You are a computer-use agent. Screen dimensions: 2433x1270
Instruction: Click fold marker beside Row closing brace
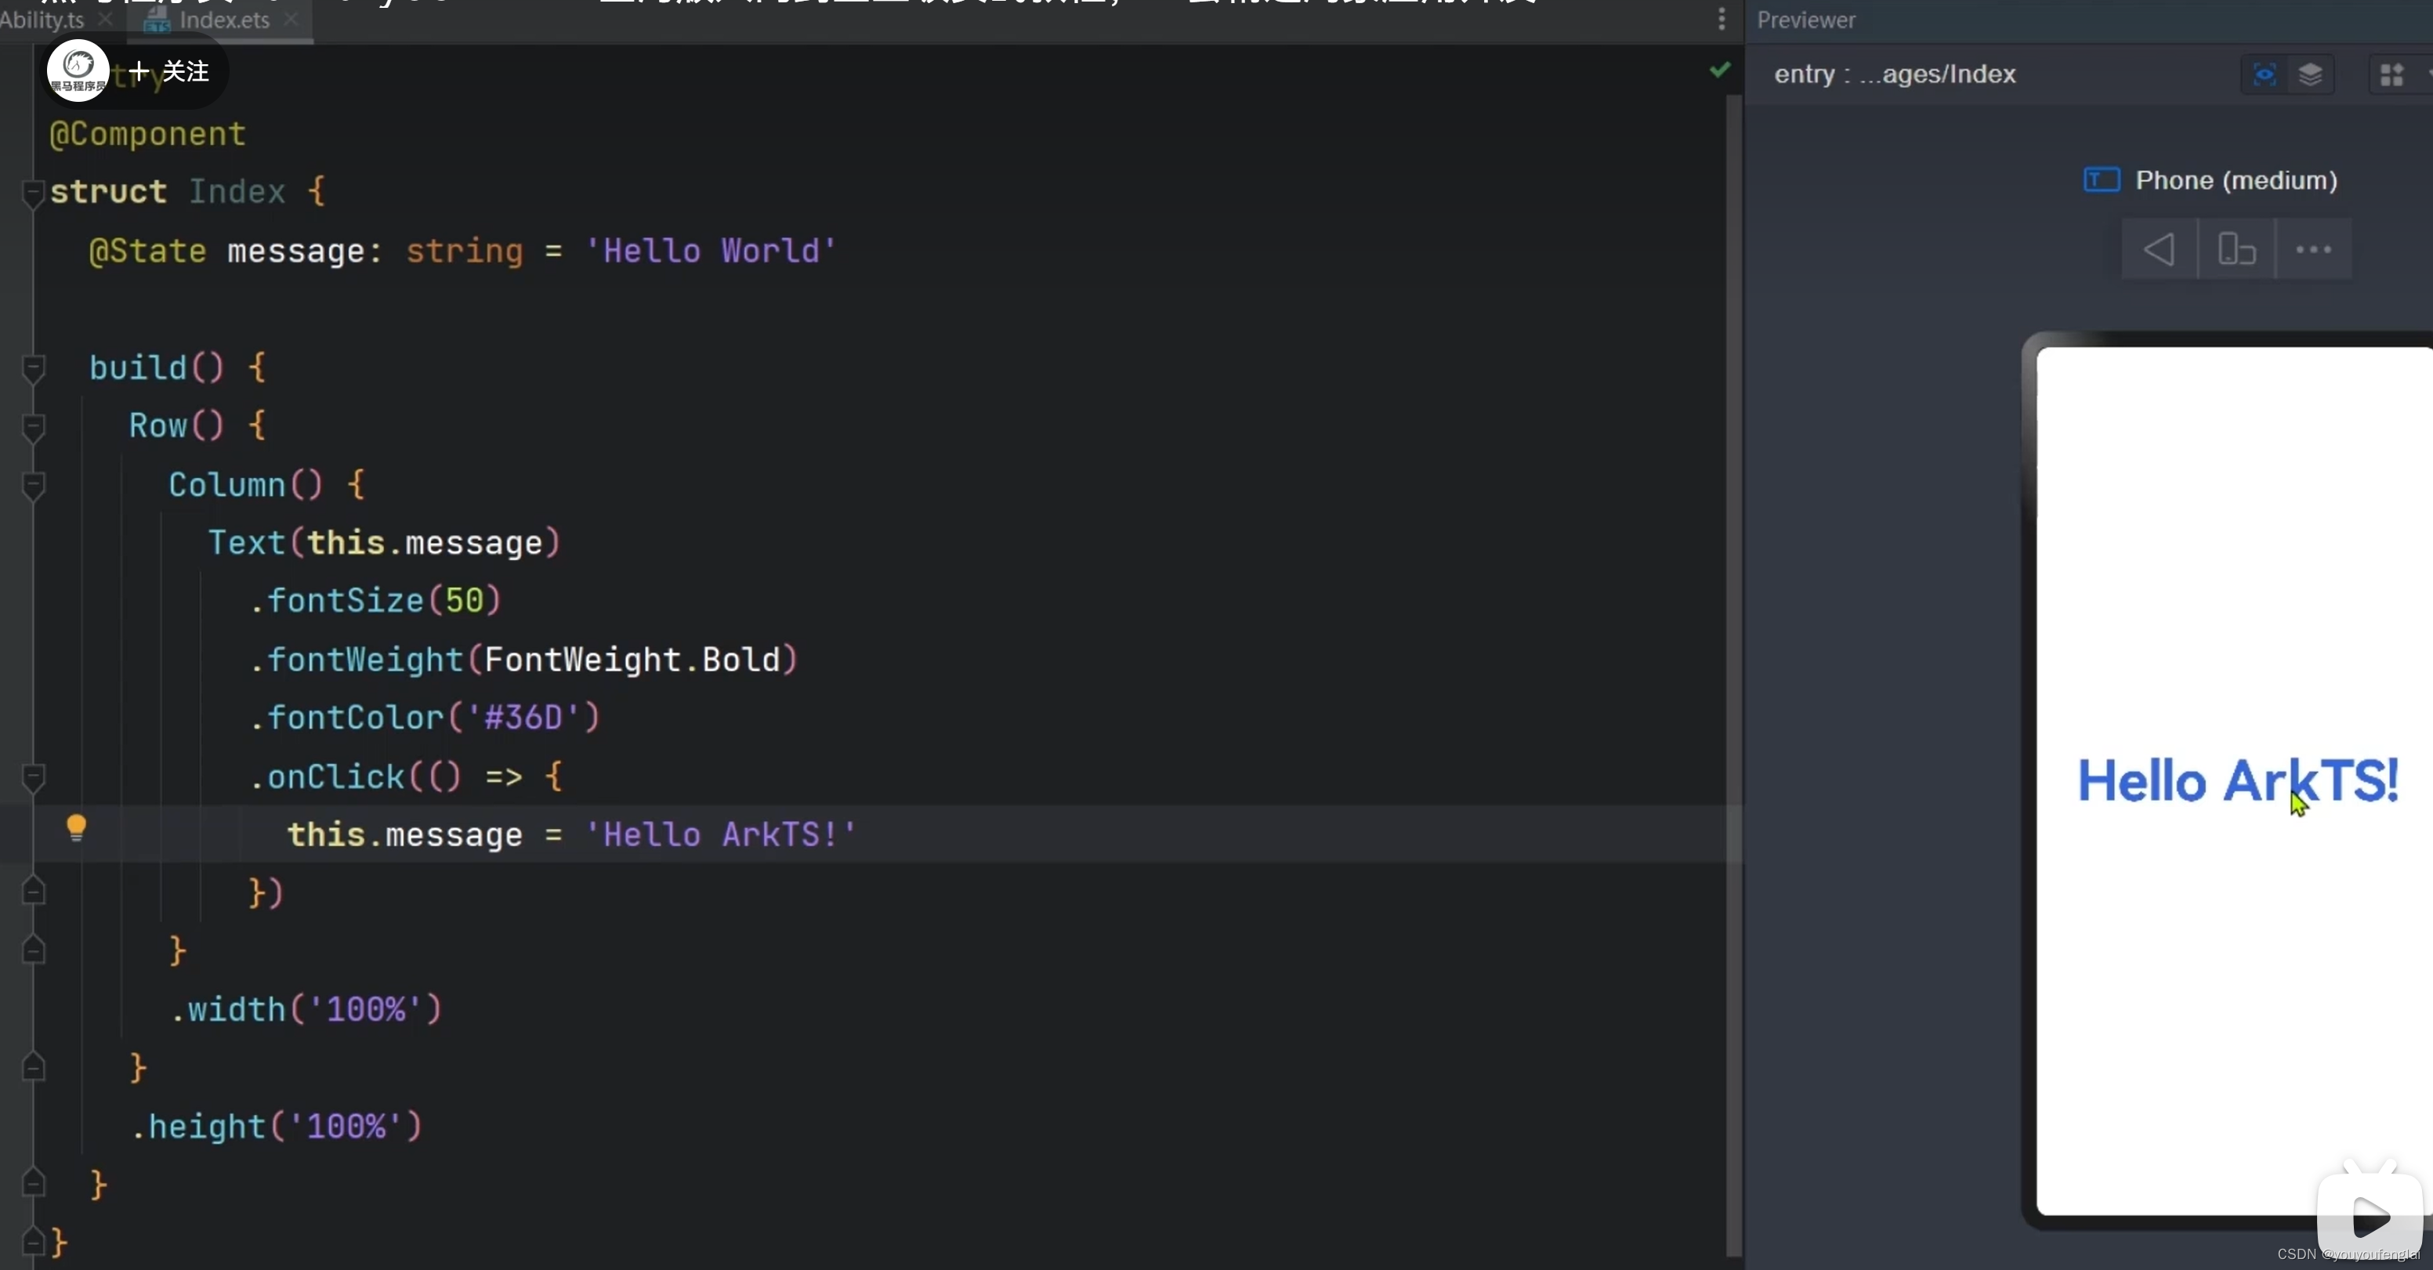[33, 1067]
